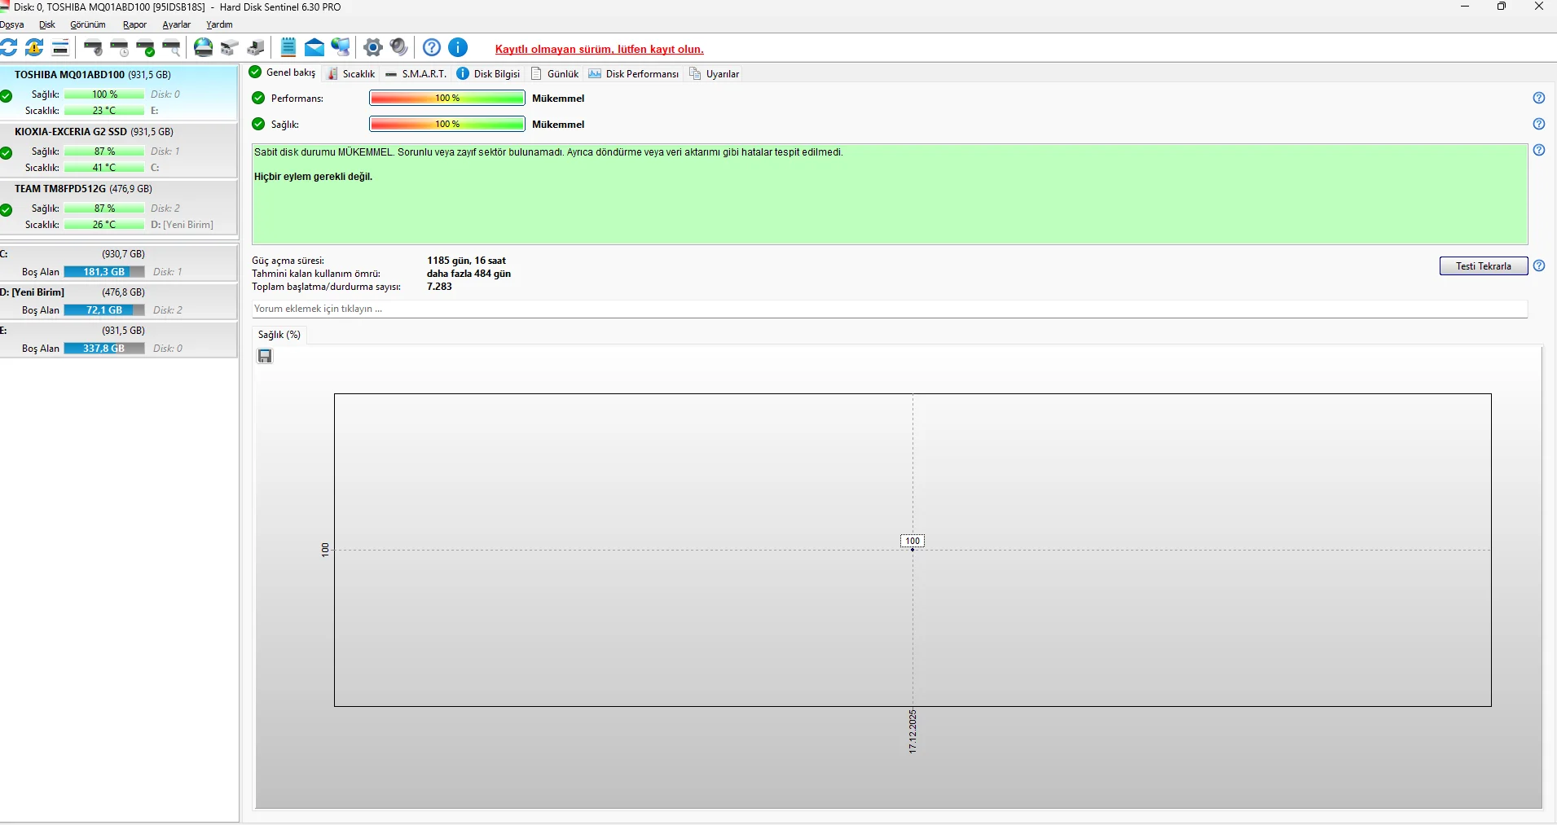The height and width of the screenshot is (825, 1557).
Task: Click save icon above health graph
Action: pyautogui.click(x=265, y=356)
